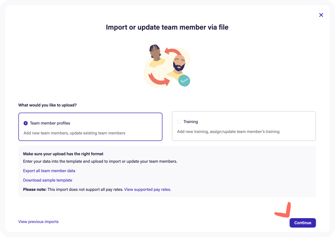335x237 pixels.
Task: Open View previous imports
Action: click(38, 221)
